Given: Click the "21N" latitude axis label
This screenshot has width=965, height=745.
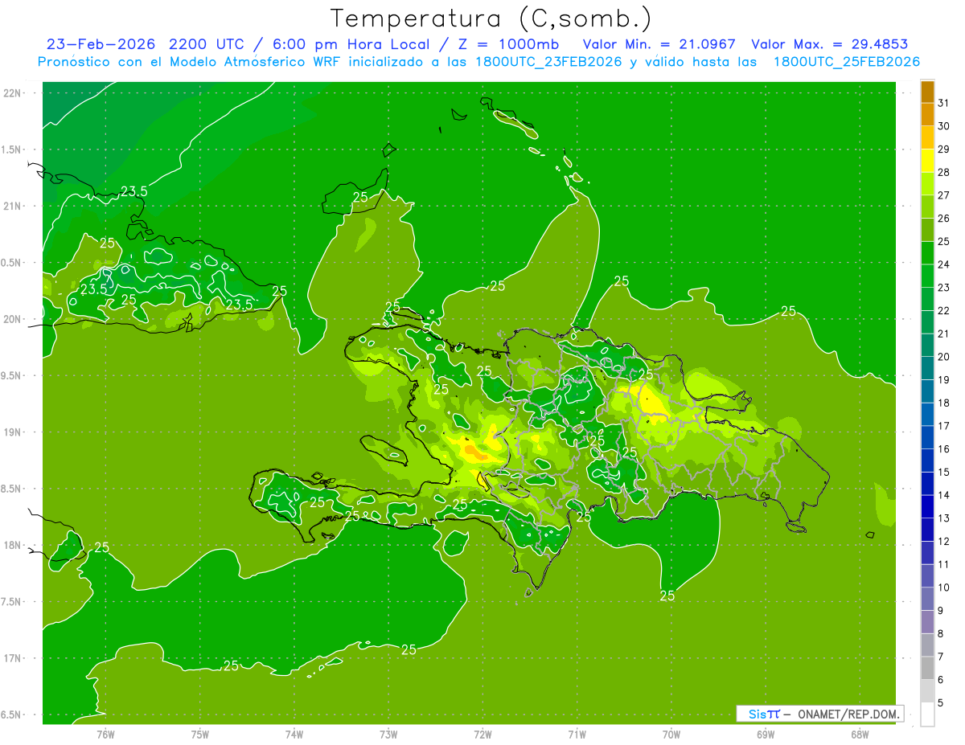Looking at the screenshot, I should point(14,206).
